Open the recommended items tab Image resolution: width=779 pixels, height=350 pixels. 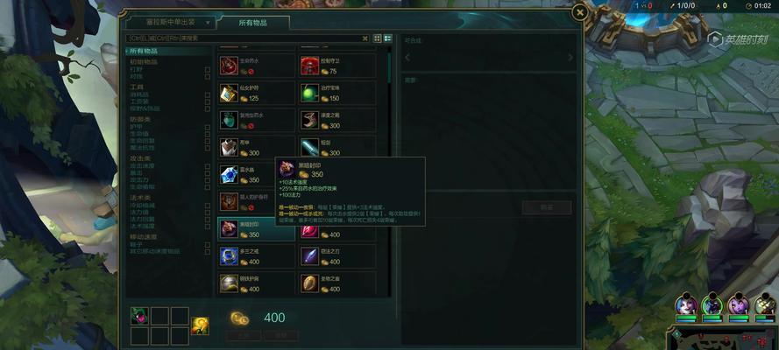tap(171, 23)
